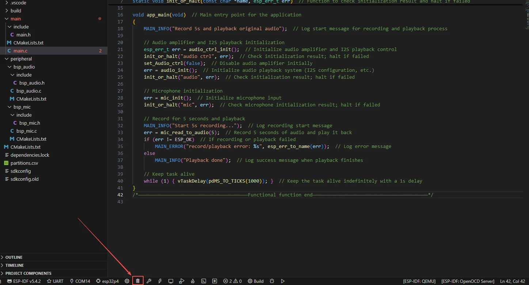
Task: Click the ESP-IDF: QEMU status item
Action: coord(419,281)
